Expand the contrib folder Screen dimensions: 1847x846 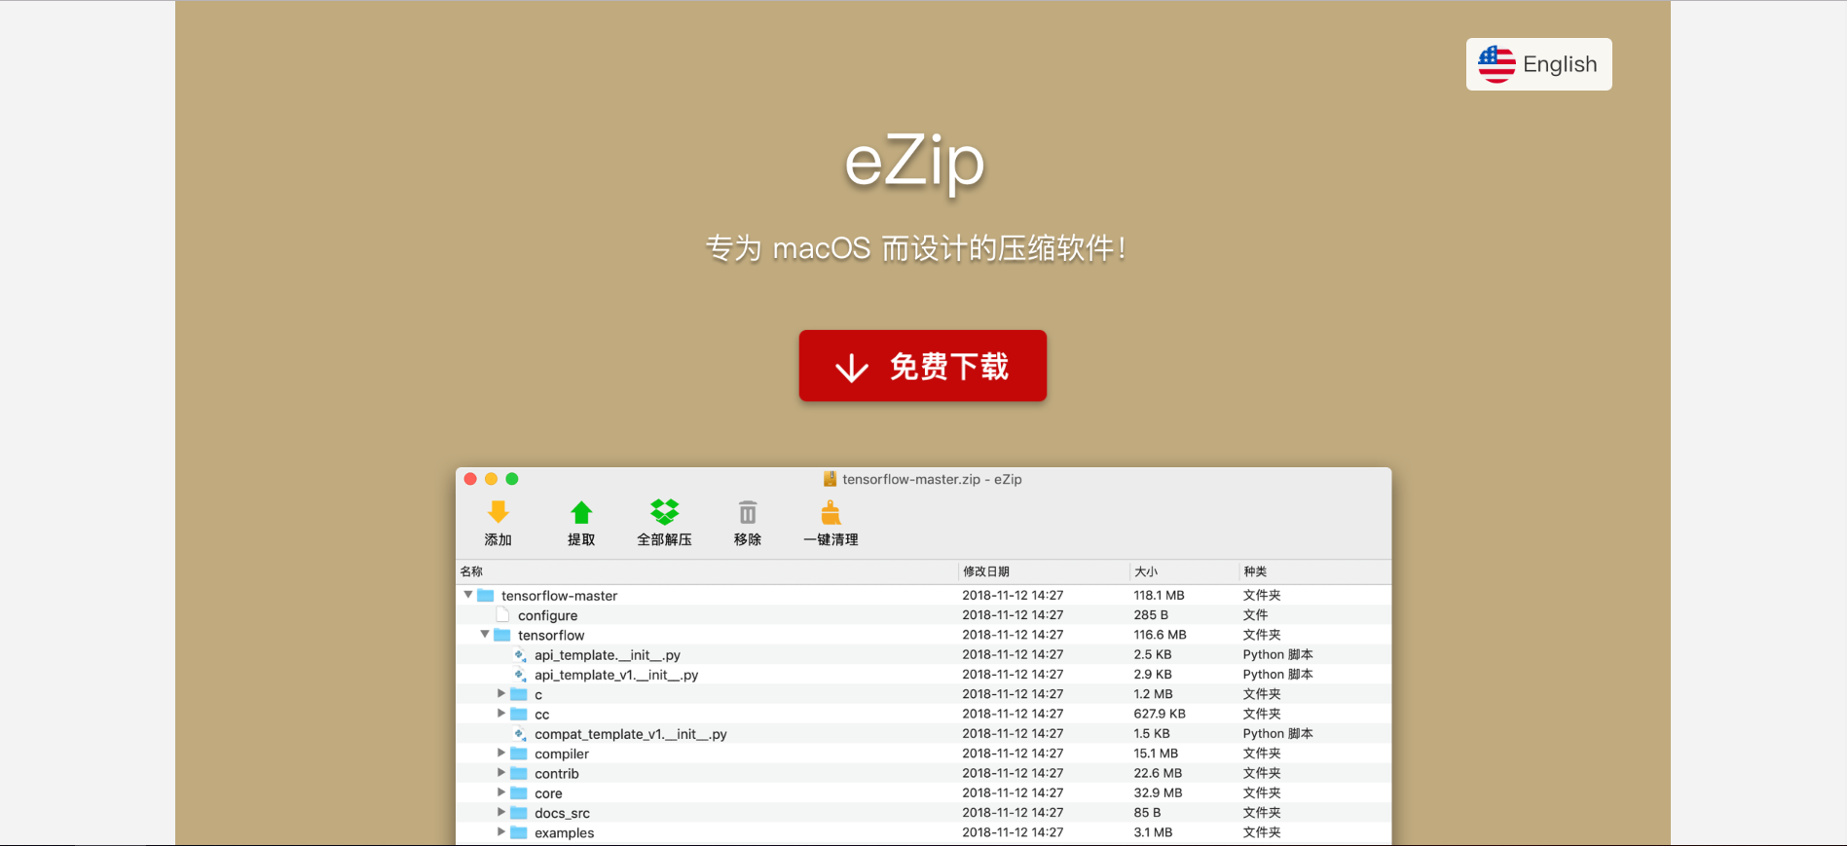pyautogui.click(x=501, y=773)
